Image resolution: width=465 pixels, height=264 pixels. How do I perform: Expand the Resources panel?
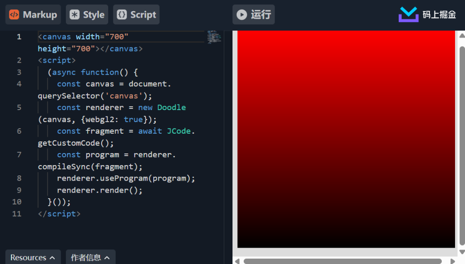(x=33, y=257)
